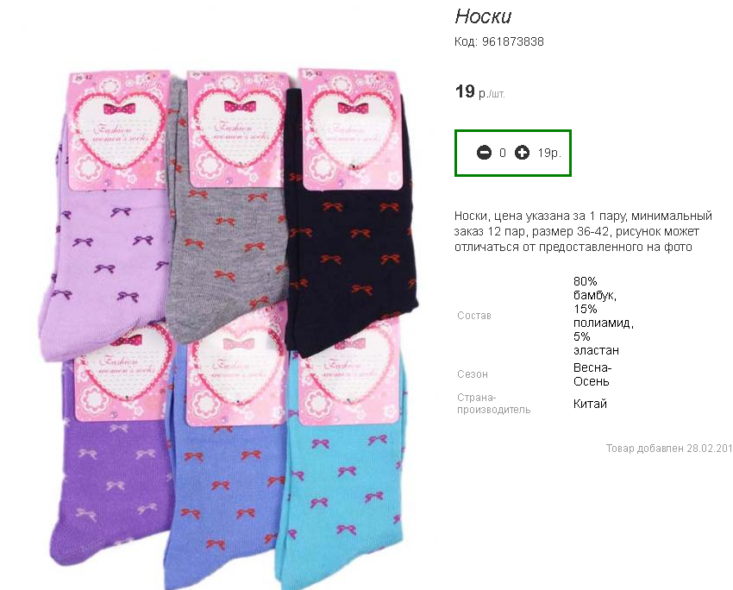Click the Состав attribute label
This screenshot has width=733, height=590.
[x=474, y=316]
